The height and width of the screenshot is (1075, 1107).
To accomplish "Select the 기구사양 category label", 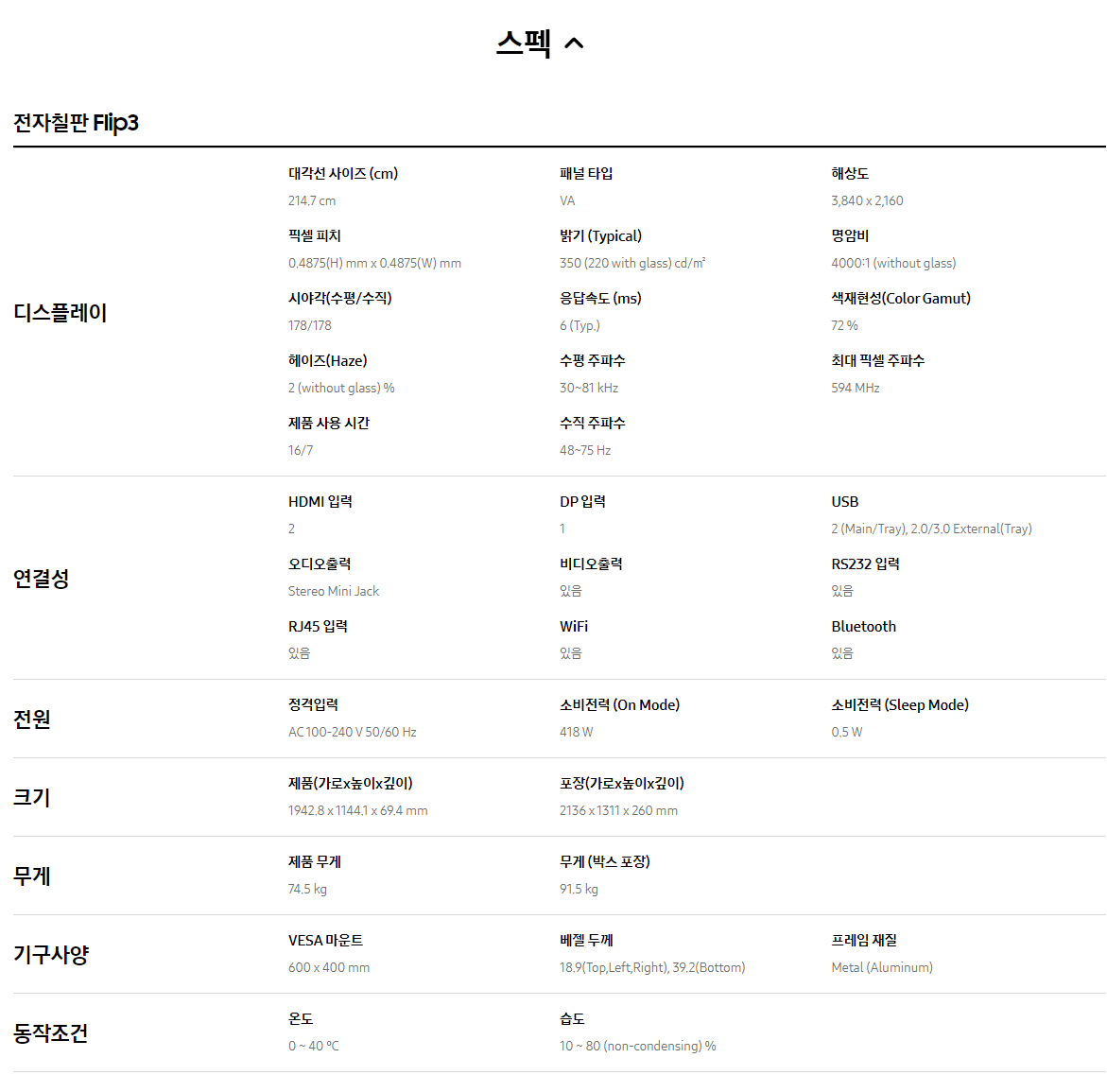I will [51, 954].
